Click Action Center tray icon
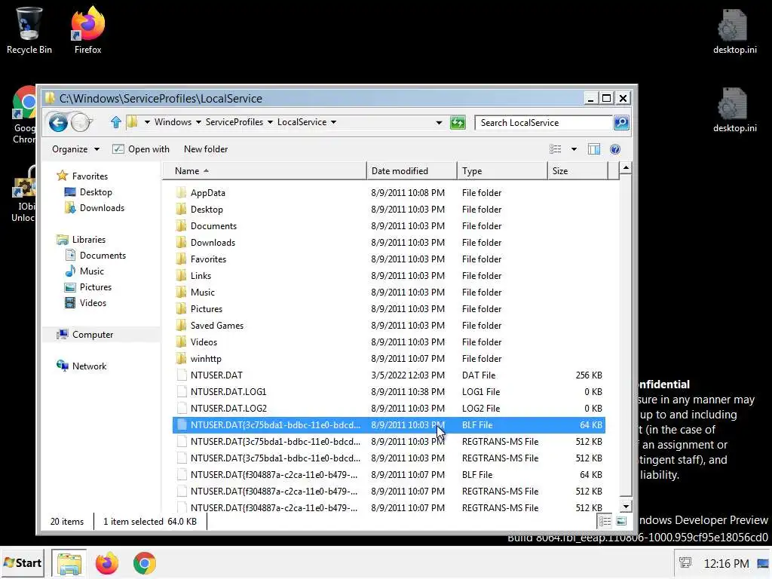This screenshot has height=579, width=772. (685, 562)
